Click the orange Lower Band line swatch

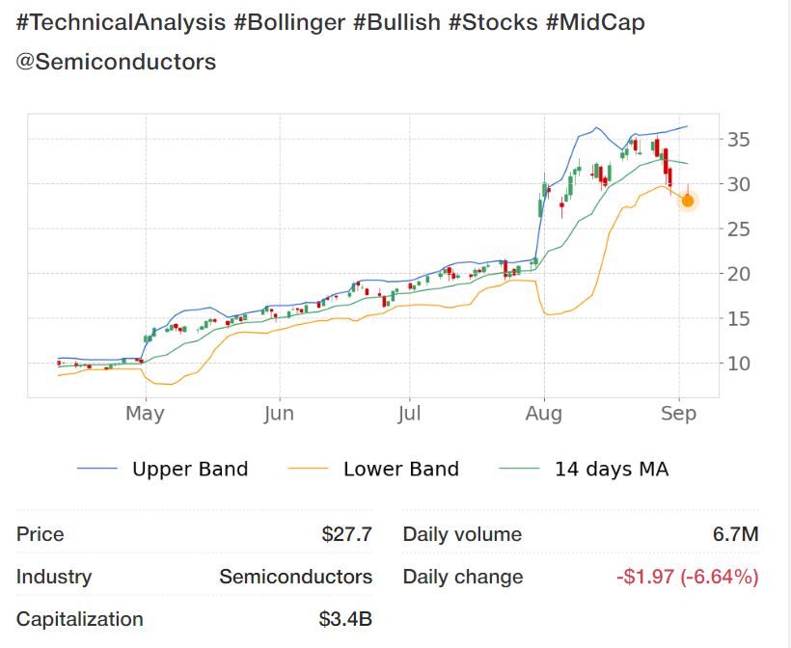(309, 470)
